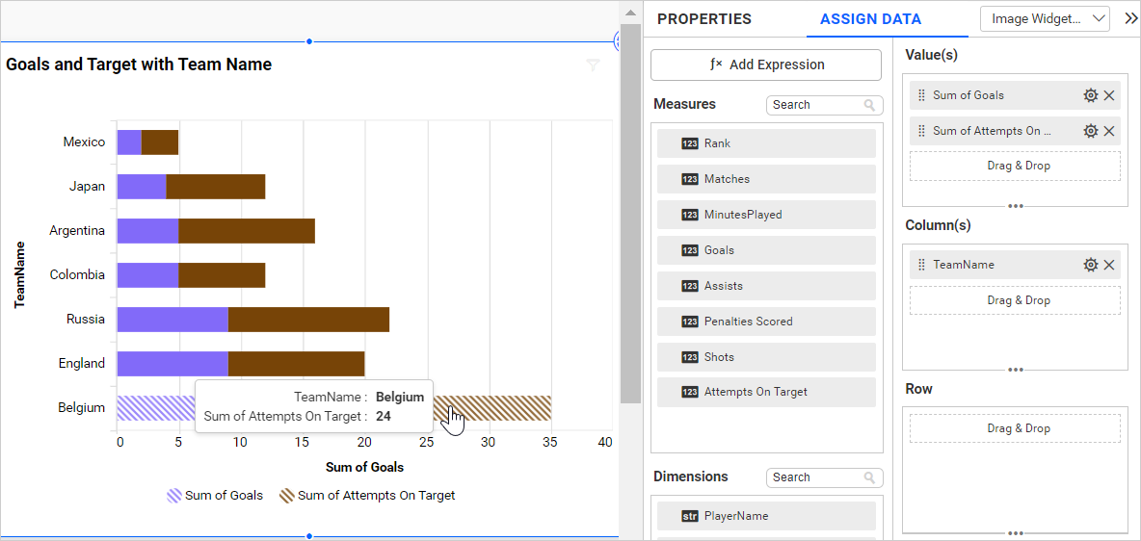Click Russia's purple Sum of Goals bar
The width and height of the screenshot is (1141, 541).
[172, 319]
